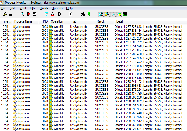This screenshot has height=131, width=187.
Task: Click the Clear display icon
Action: click(35, 14)
